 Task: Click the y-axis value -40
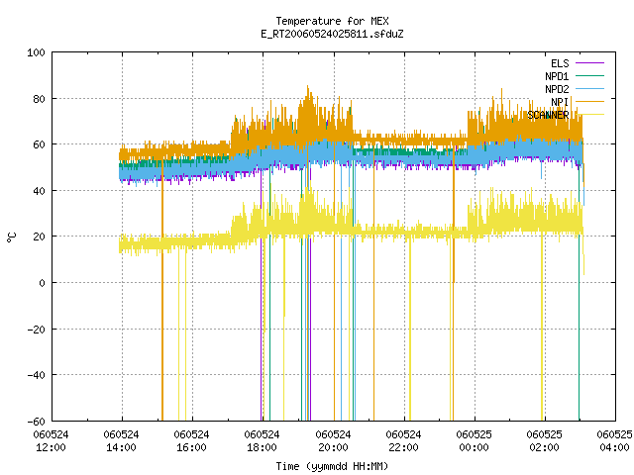(x=36, y=375)
